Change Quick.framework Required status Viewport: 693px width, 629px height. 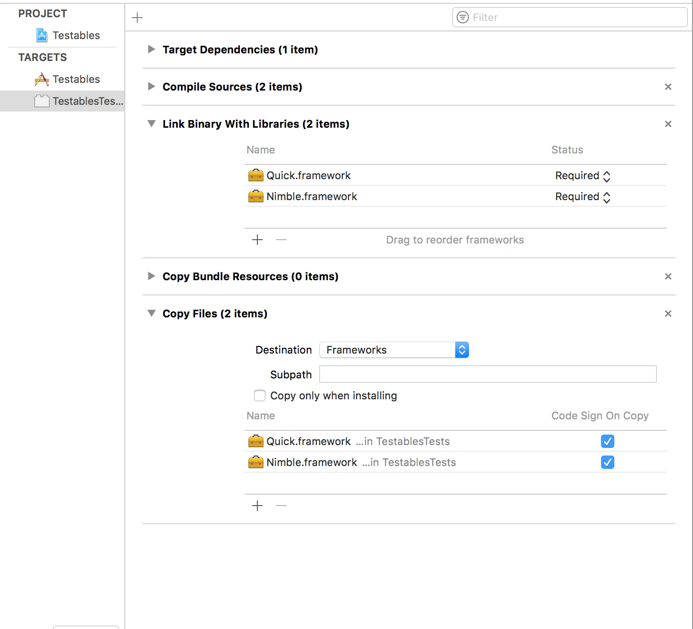583,176
